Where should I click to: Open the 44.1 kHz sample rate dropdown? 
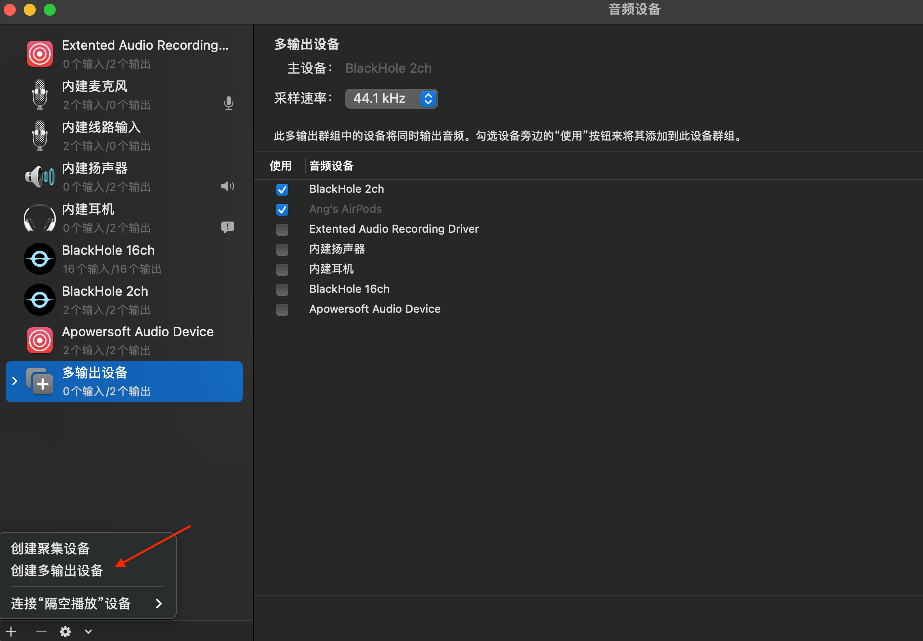click(392, 98)
